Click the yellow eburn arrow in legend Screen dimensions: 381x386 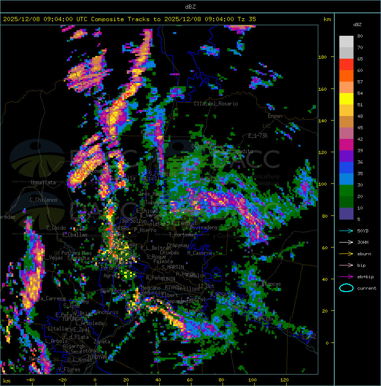point(346,254)
